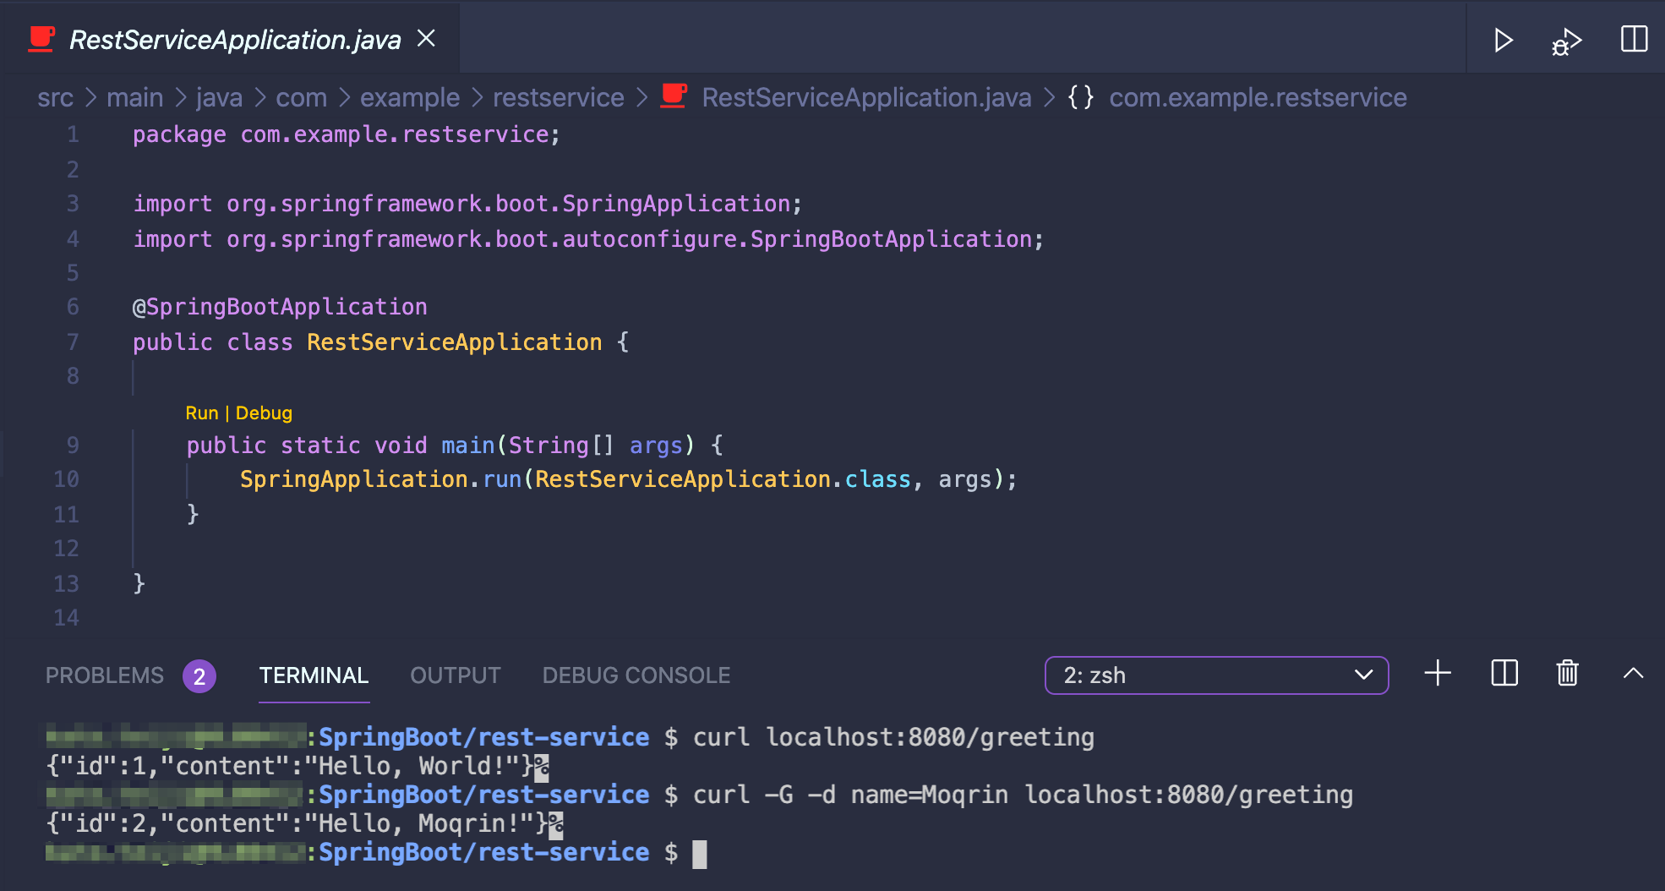Close the RestServiceApplication.java tab
The image size is (1665, 891).
[427, 38]
